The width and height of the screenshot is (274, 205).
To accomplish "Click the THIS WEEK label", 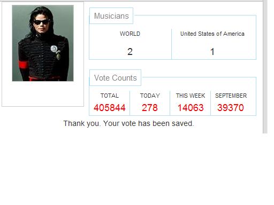I will coord(191,96).
